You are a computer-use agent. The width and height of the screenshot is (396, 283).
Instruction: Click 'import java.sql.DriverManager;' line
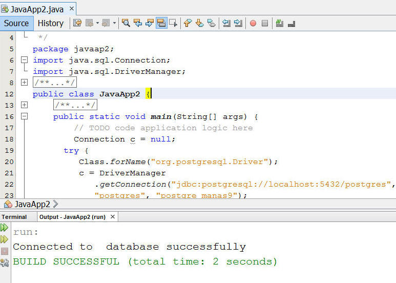click(x=109, y=71)
